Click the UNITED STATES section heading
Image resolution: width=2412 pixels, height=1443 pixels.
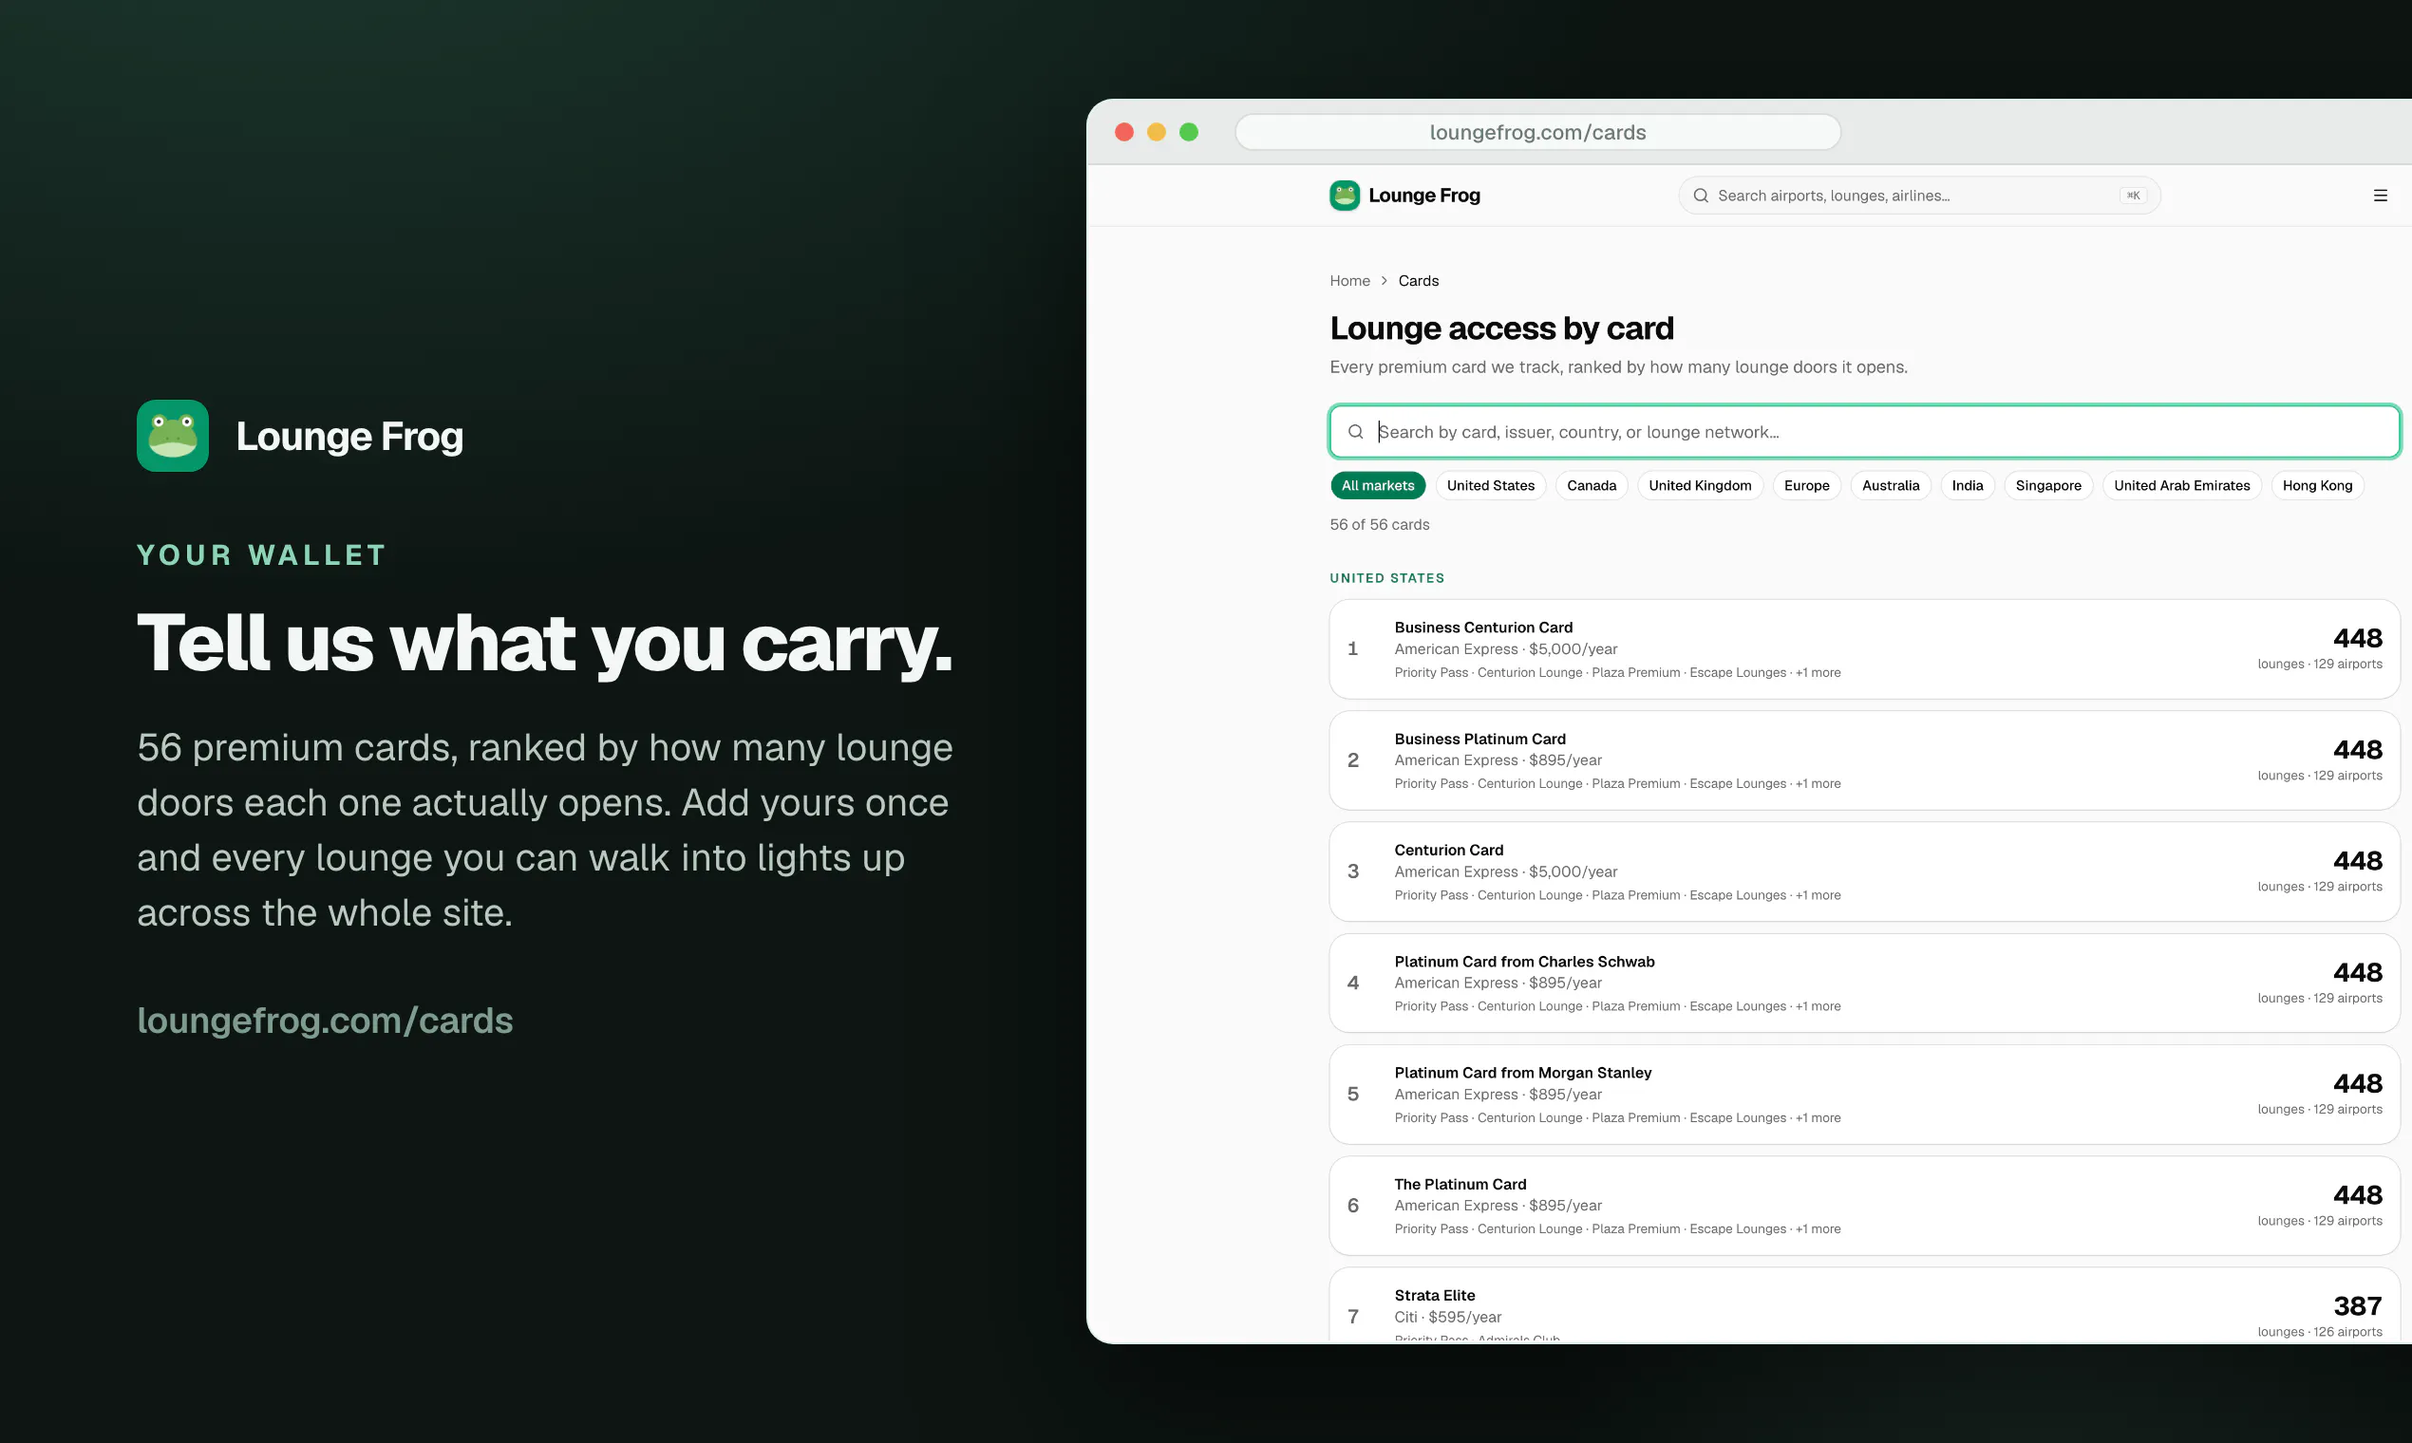1386,578
